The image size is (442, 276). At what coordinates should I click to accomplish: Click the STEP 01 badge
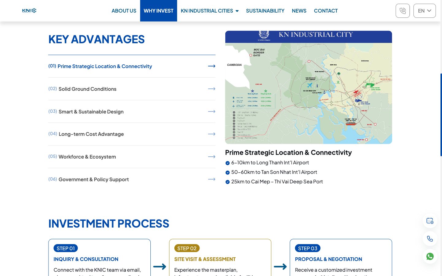(x=66, y=248)
